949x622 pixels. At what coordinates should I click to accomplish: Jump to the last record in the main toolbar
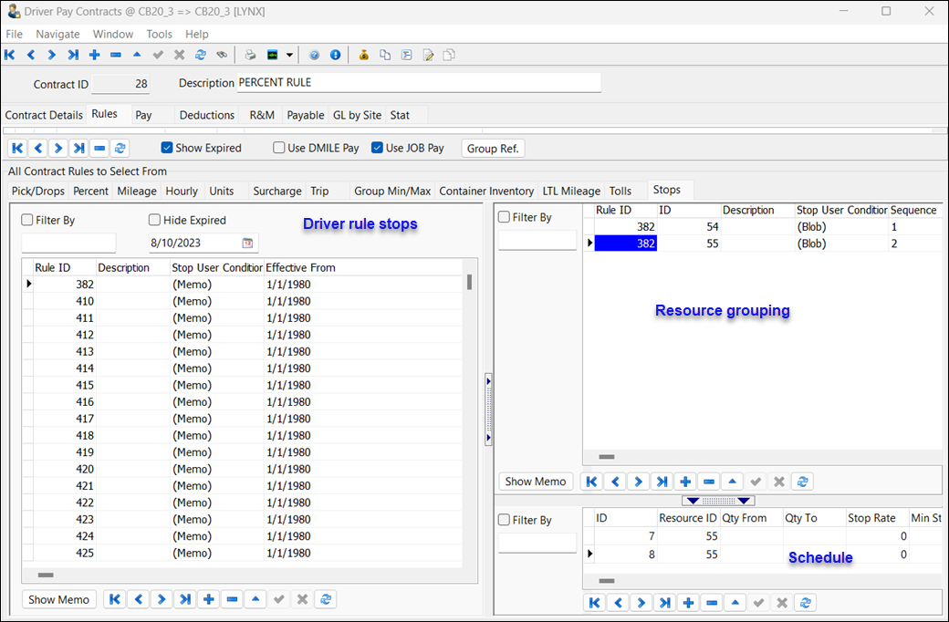pos(73,55)
